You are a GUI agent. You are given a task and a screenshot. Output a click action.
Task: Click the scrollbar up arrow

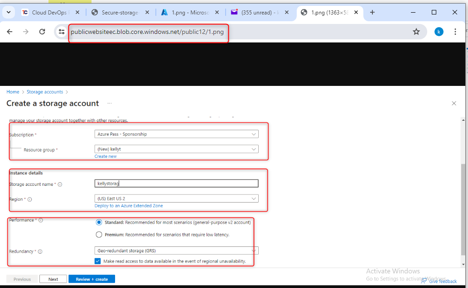tap(463, 120)
